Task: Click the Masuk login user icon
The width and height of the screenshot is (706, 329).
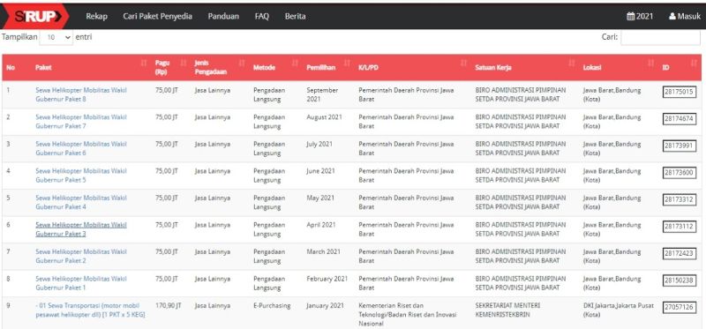Action: point(672,16)
